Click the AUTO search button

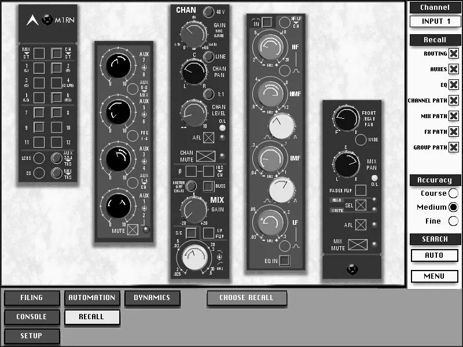435,255
